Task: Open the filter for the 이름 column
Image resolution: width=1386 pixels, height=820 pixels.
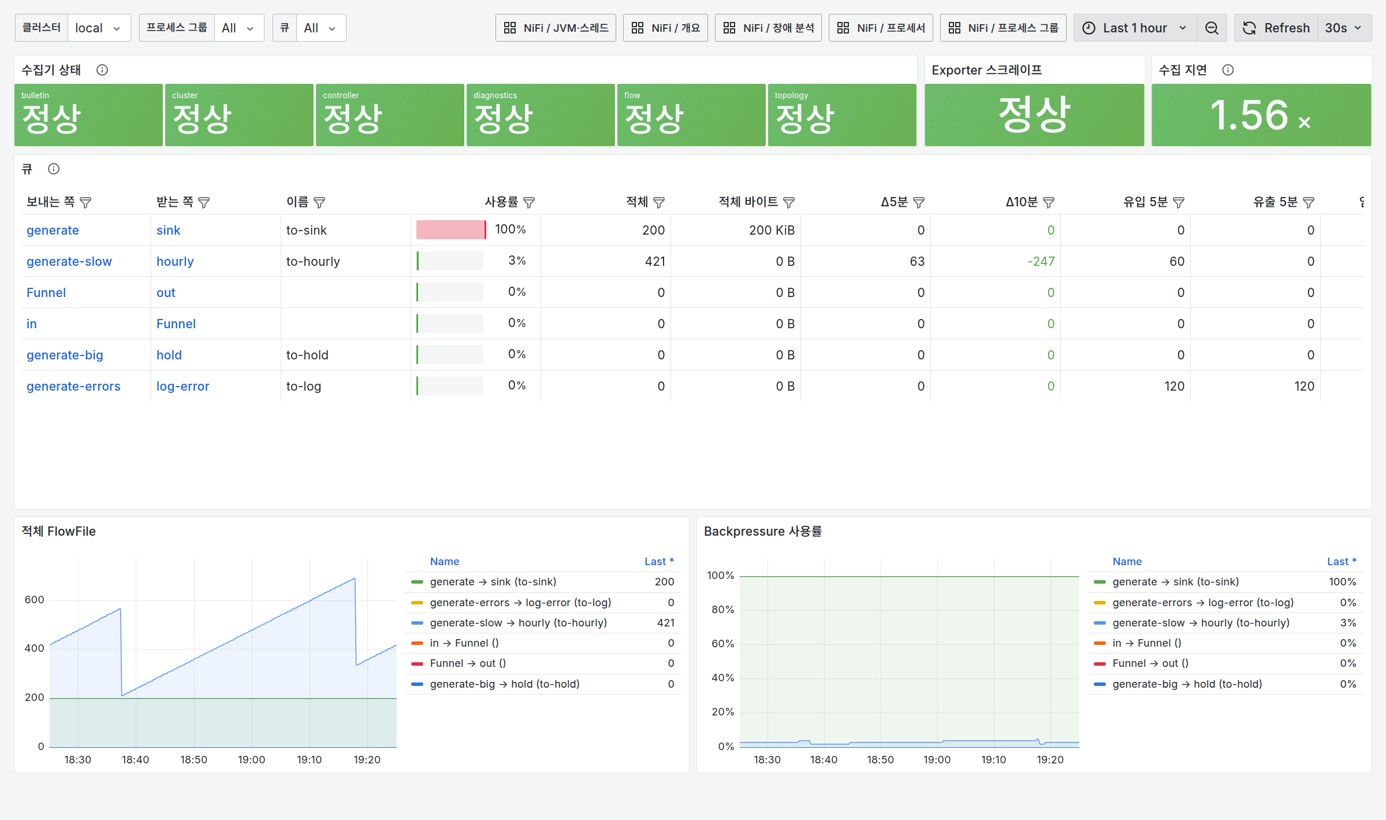Action: 319,202
